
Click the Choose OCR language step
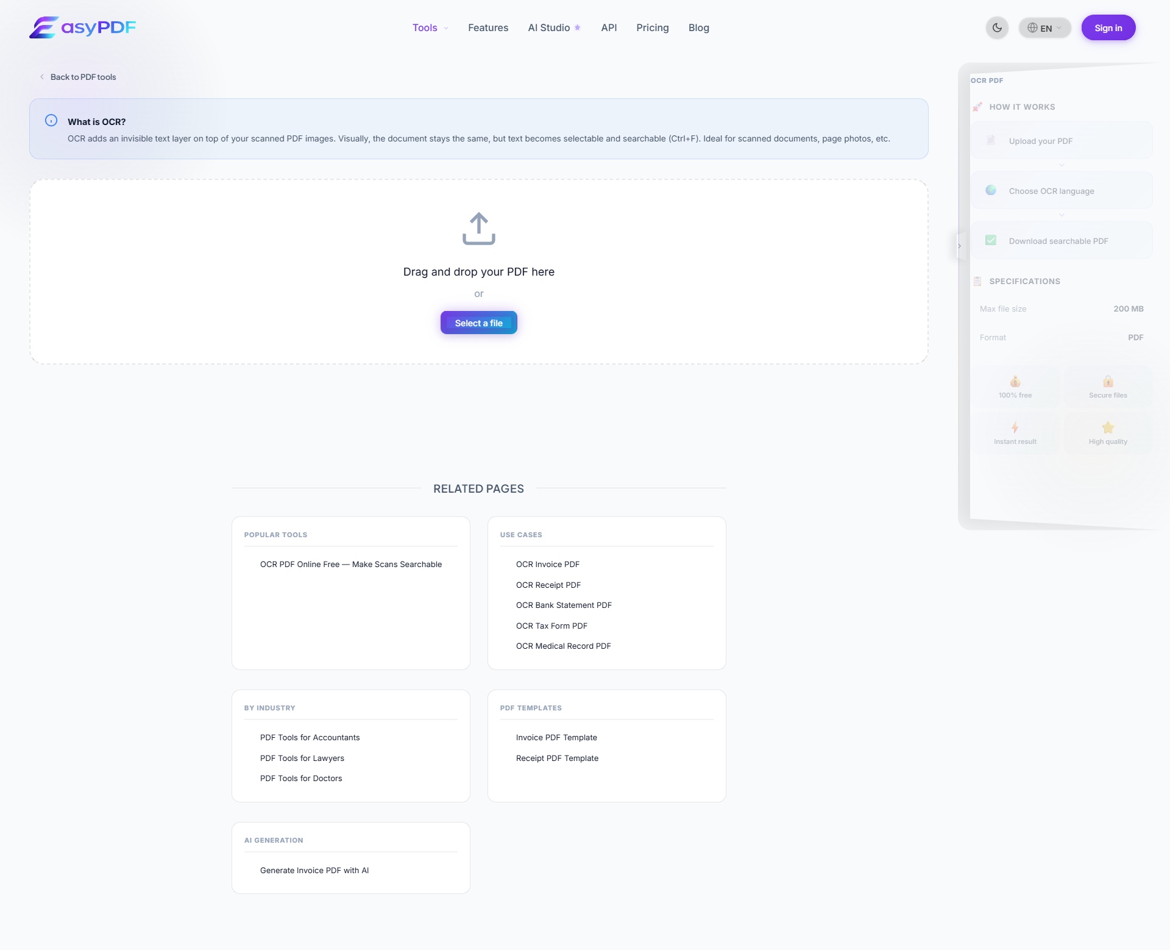[x=1061, y=191]
